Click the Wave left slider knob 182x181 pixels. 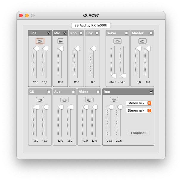tap(114, 76)
